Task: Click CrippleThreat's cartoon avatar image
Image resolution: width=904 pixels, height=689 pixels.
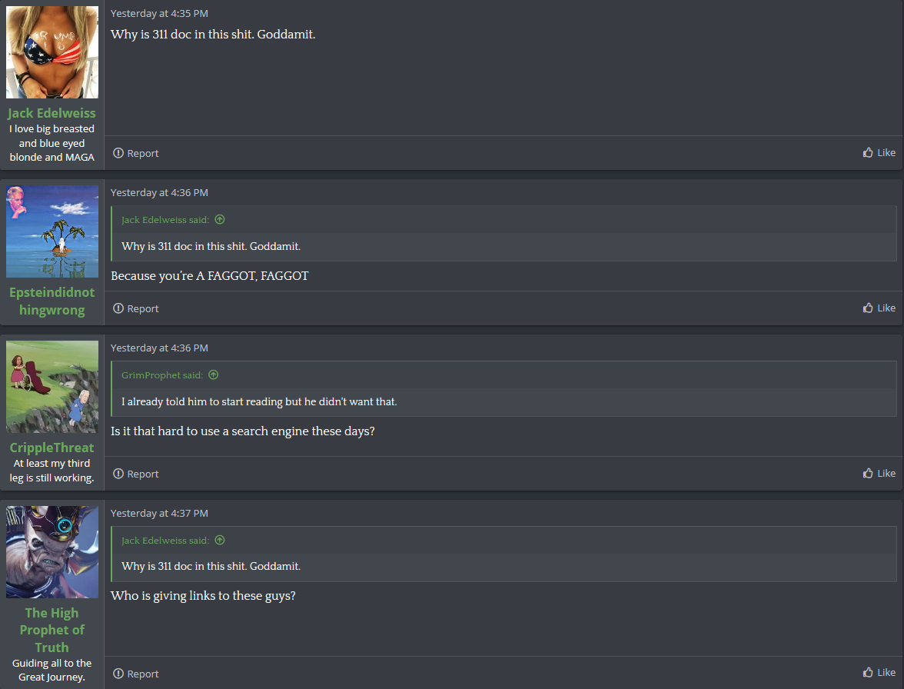Action: 52,387
